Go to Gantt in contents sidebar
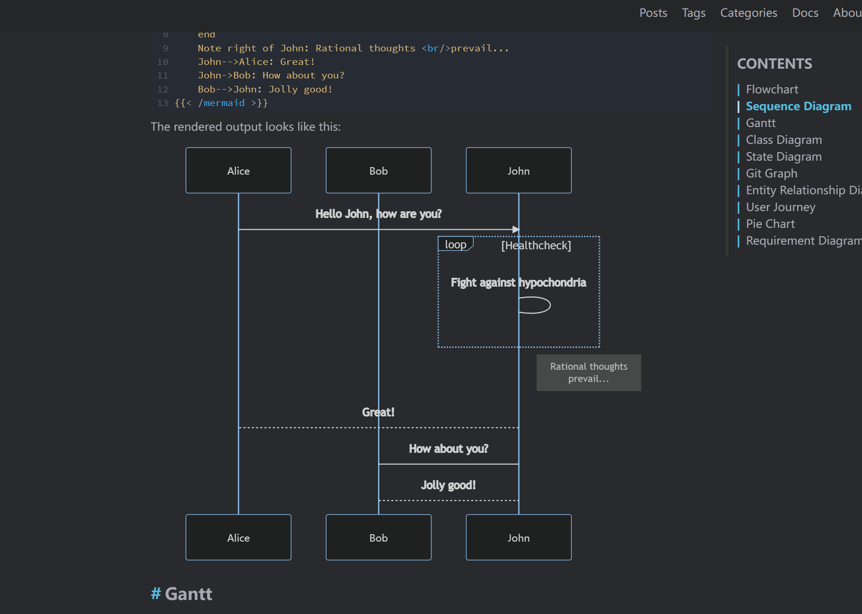The width and height of the screenshot is (862, 614). (761, 123)
